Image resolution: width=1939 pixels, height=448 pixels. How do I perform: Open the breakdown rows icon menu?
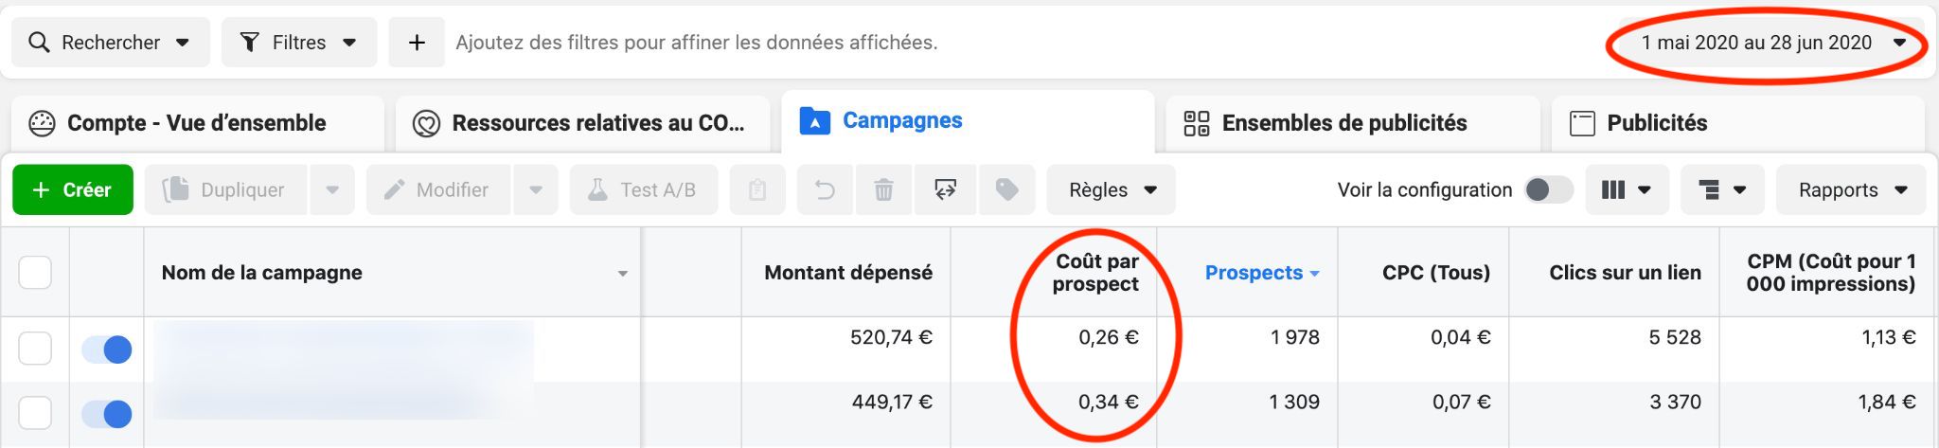1722,190
